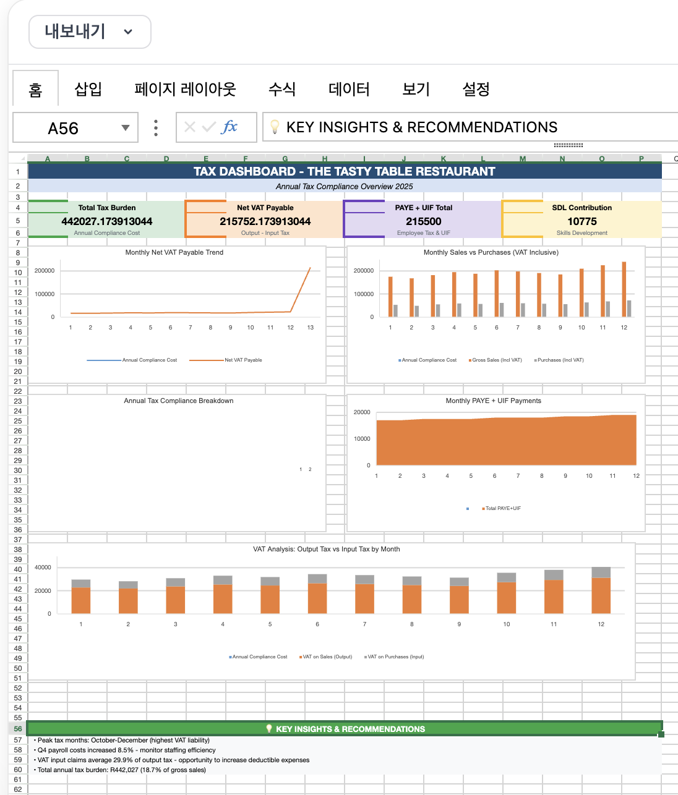Click the cancel X icon in formula bar
This screenshot has height=795, width=678.
click(x=190, y=127)
